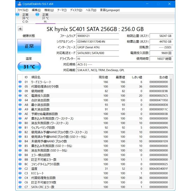The height and width of the screenshot is (191, 191).
Task: Click status icon for the AF row
Action: (20, 118)
